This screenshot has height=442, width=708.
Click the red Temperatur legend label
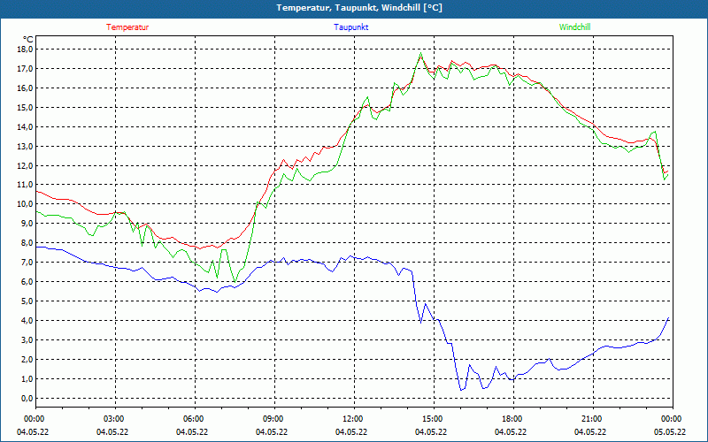point(127,27)
